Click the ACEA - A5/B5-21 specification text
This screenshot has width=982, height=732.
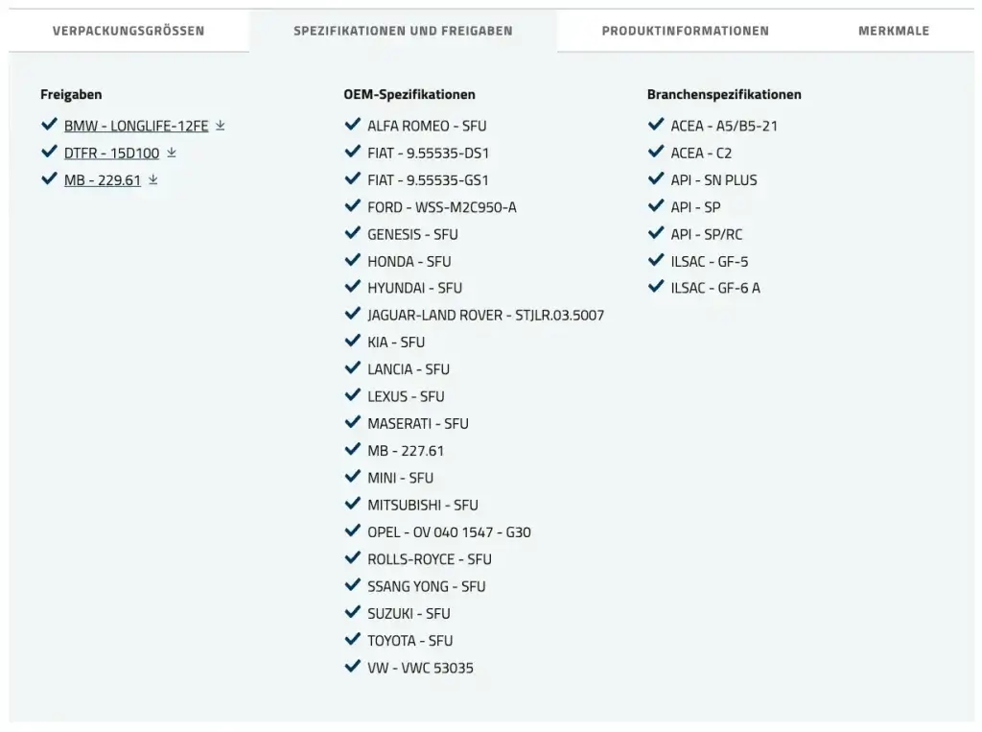click(724, 126)
